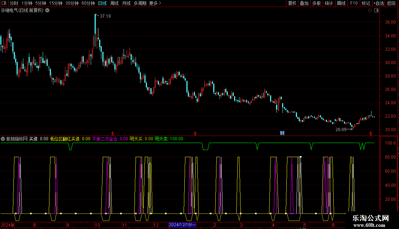Click the 财 financial report marker
This screenshot has width=399, height=229.
(282, 133)
